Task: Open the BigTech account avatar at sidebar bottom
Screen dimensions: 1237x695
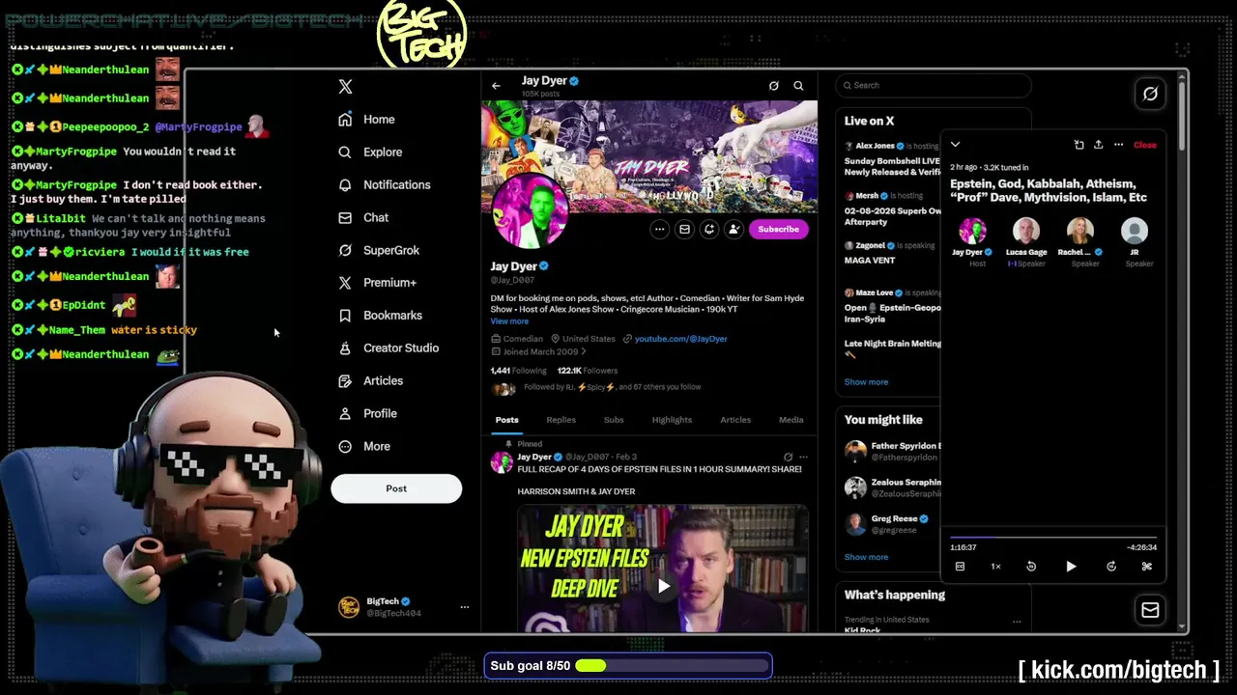Action: coord(348,607)
